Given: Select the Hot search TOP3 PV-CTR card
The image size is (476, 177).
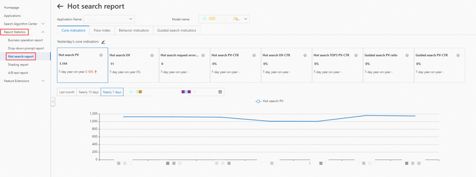Looking at the screenshot, I should [x=337, y=65].
